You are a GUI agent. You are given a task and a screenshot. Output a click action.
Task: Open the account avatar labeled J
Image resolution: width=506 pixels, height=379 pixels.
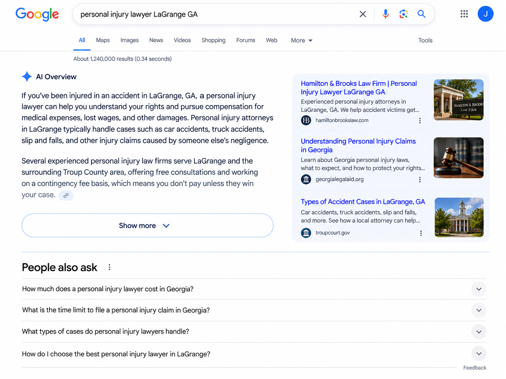coord(485,14)
